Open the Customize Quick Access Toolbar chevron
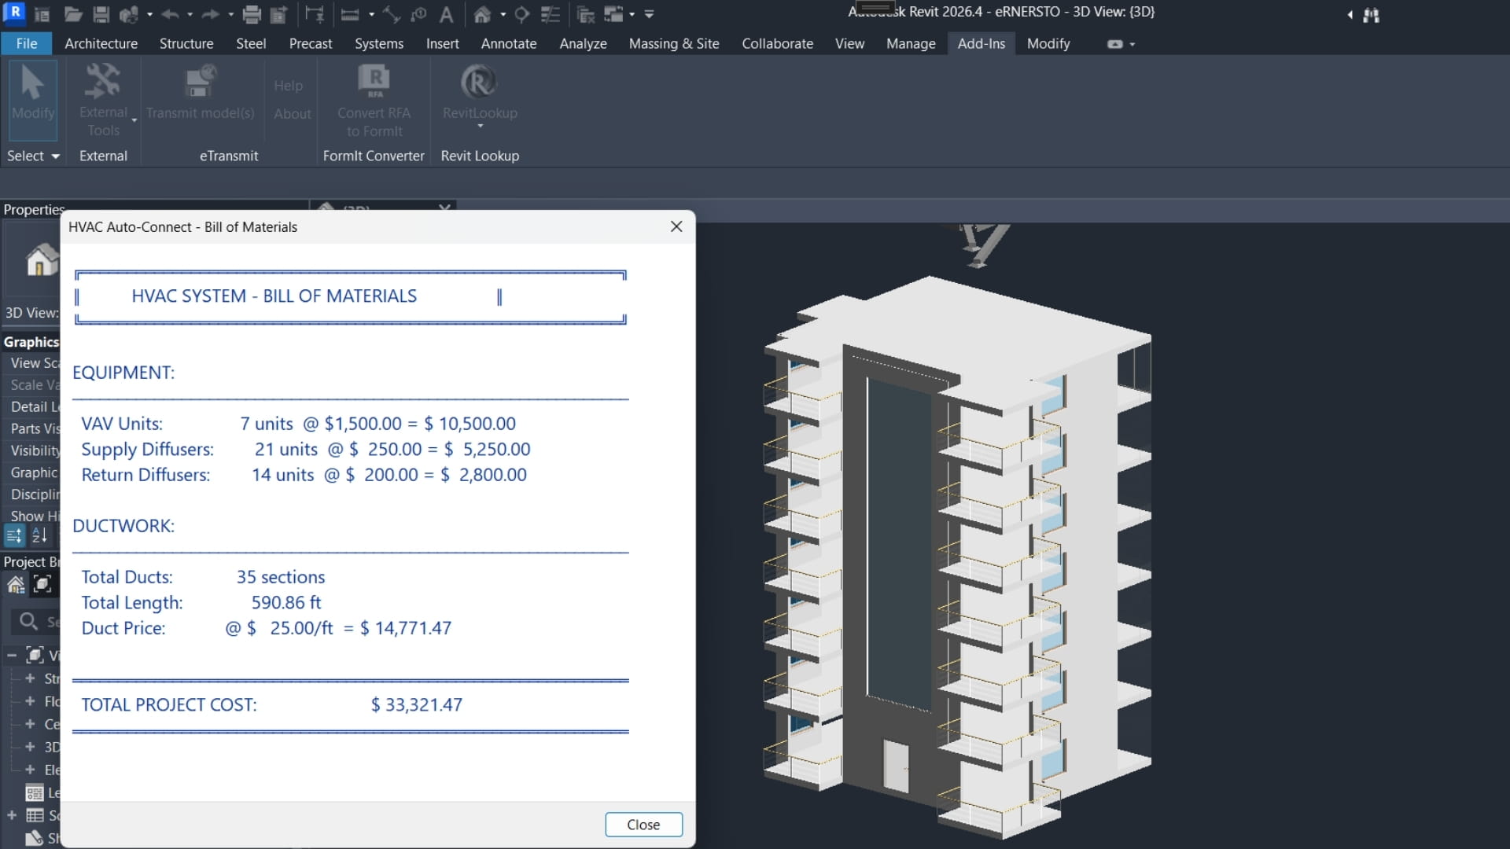1510x849 pixels. tap(649, 13)
